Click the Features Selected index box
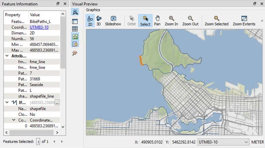Image resolution: width=265 pixels, height=148 pixels. [x=38, y=142]
